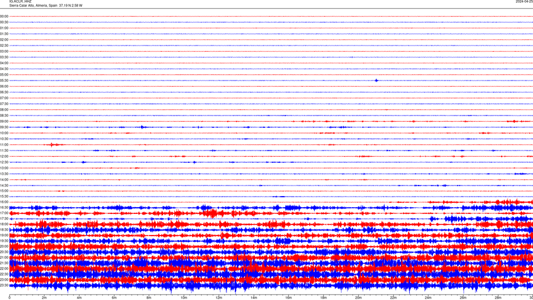Click the 14:30 trace time label
The image size is (533, 300).
(x=4, y=186)
